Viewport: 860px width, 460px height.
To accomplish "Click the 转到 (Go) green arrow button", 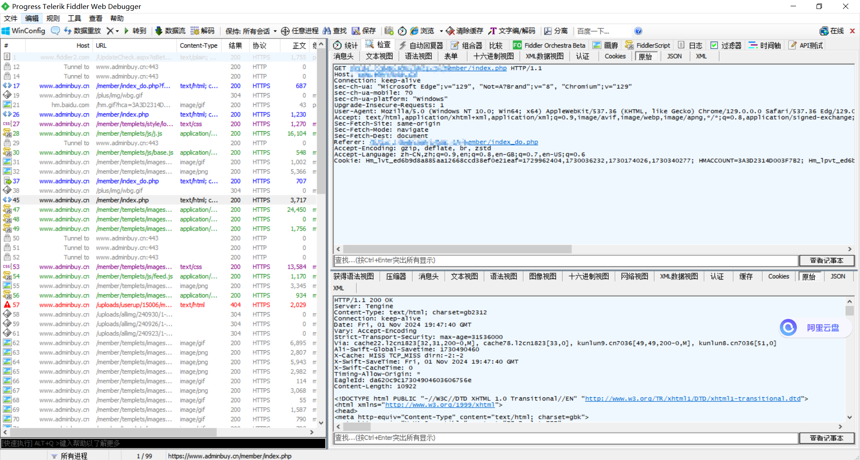I will [135, 31].
